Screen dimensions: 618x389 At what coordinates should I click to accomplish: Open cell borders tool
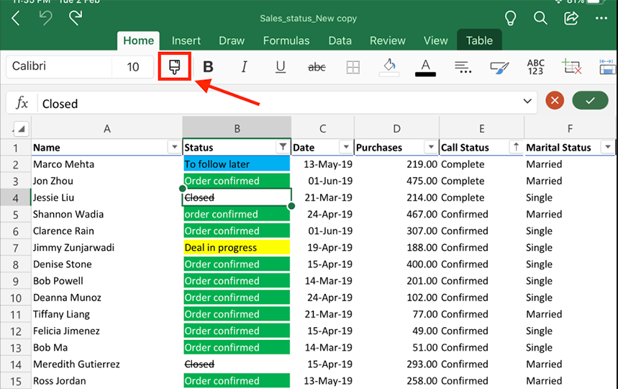point(353,67)
